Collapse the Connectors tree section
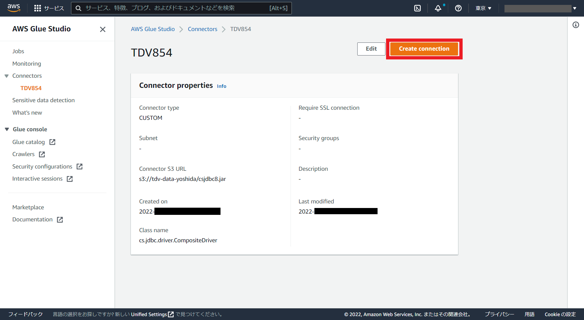The image size is (584, 320). tap(7, 76)
